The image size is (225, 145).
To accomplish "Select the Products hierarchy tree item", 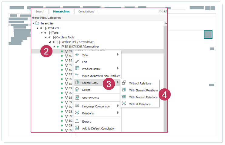I will point(53,28).
